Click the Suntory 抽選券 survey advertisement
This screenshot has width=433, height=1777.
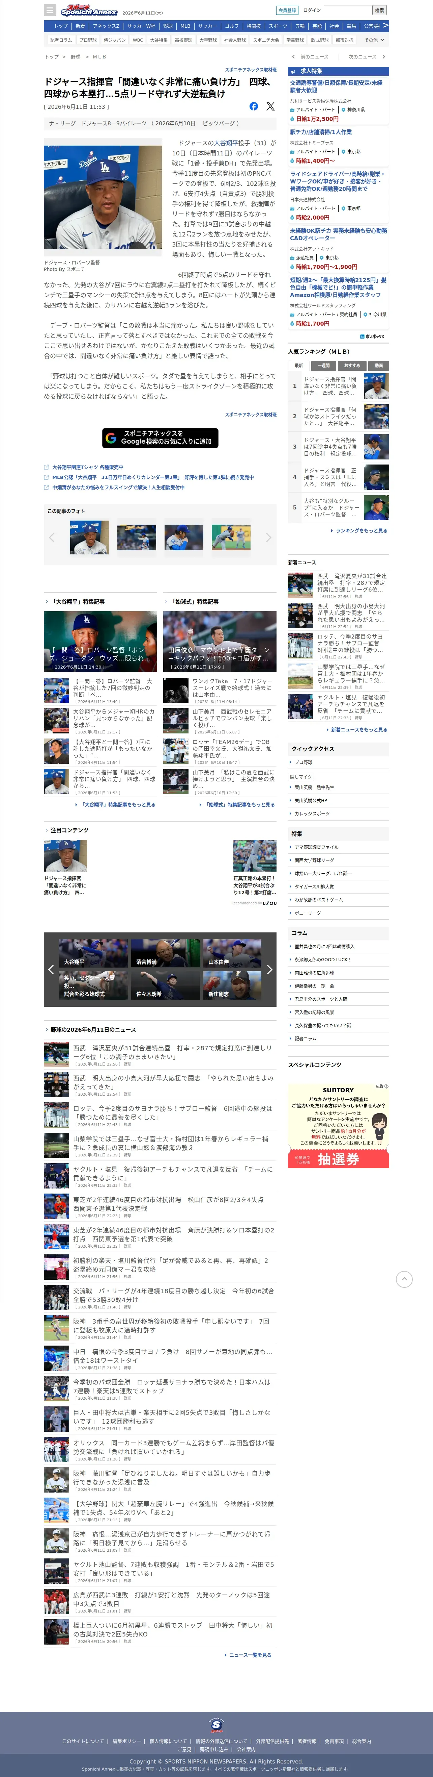pyautogui.click(x=338, y=1125)
